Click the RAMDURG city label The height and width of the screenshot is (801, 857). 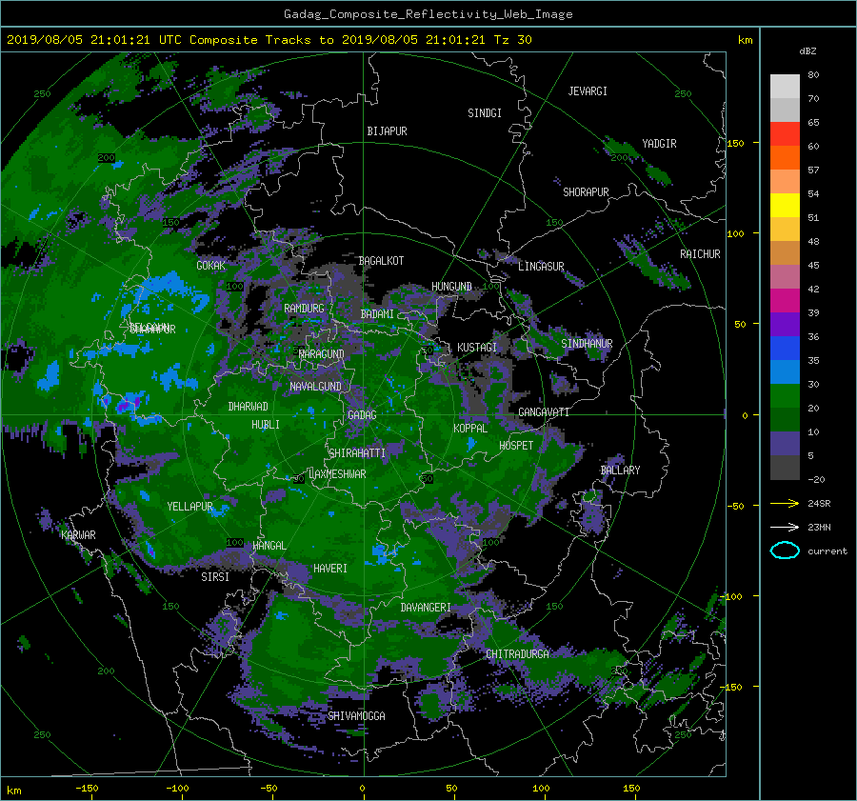[x=304, y=309]
